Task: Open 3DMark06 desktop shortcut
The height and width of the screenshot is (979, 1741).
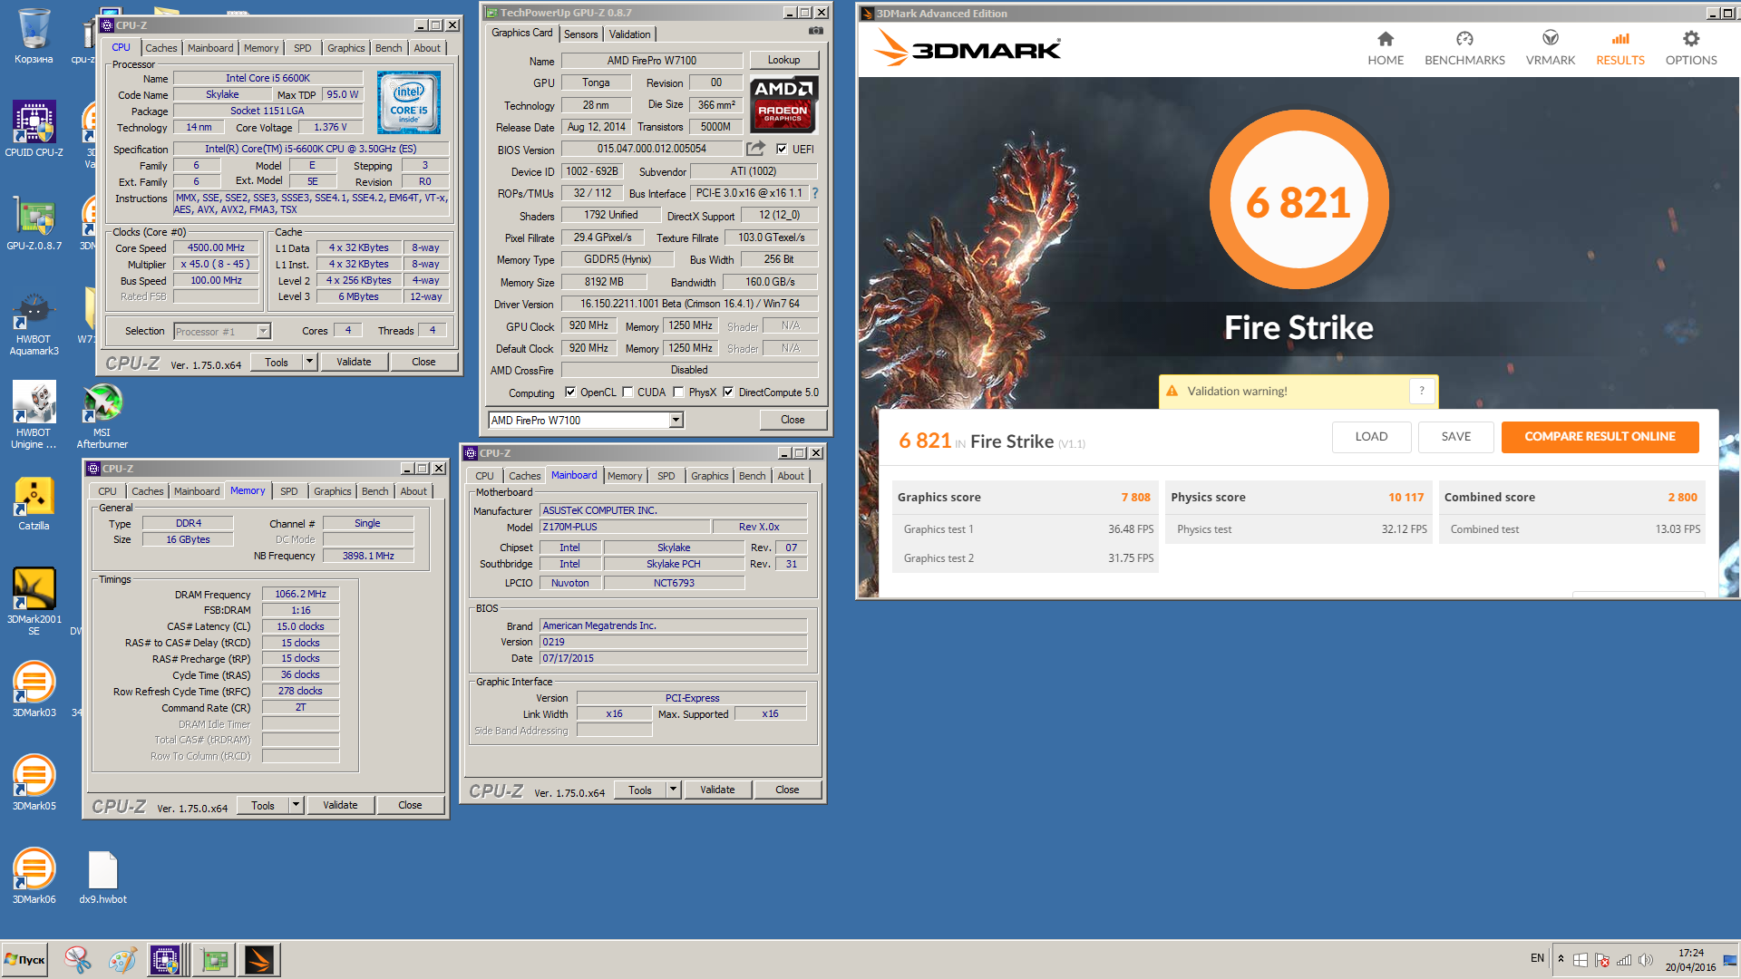Action: pyautogui.click(x=34, y=876)
